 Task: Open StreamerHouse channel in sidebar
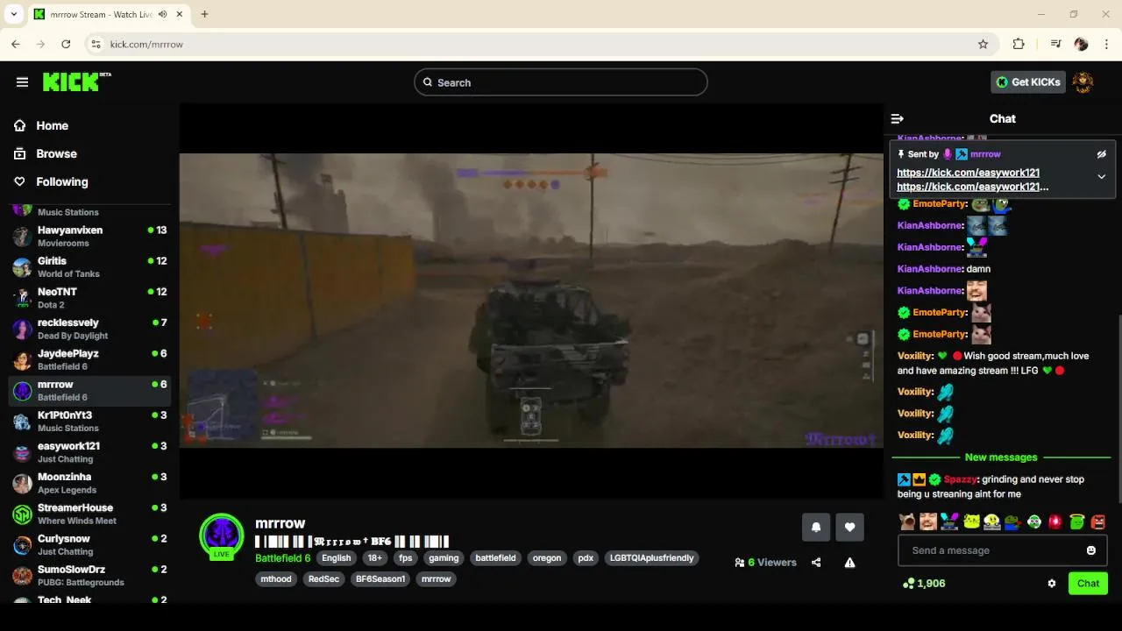tap(89, 514)
